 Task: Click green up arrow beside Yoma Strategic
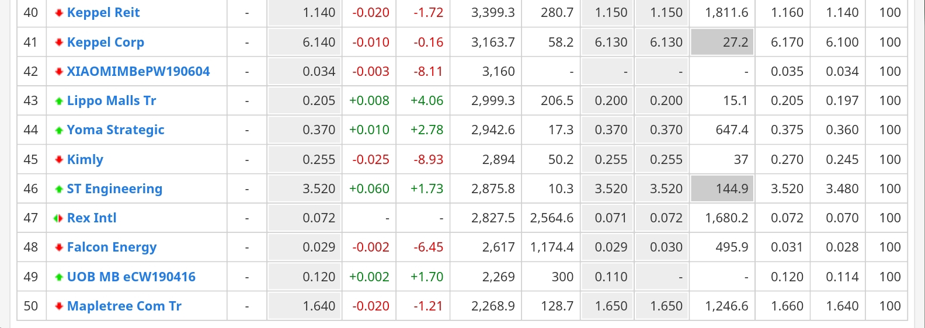click(59, 130)
